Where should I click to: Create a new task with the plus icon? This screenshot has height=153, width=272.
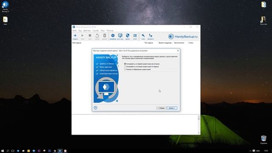click(x=75, y=37)
